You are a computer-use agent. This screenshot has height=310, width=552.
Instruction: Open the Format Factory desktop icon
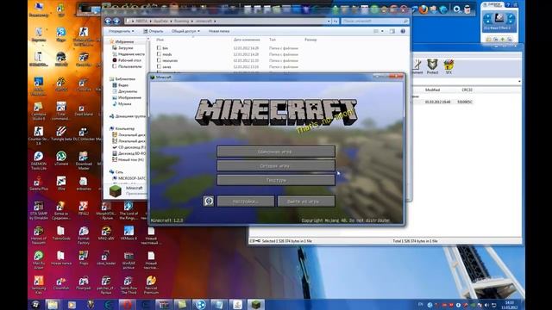pos(84,235)
